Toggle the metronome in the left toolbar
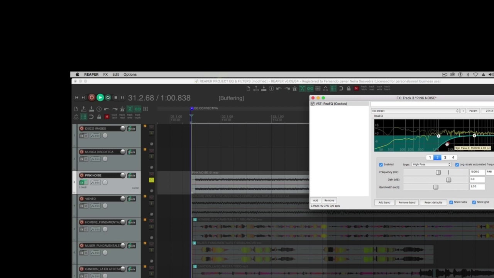 [x=122, y=109]
